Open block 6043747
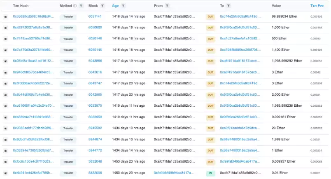Viewport: 331px width, 179px height. pyautogui.click(x=95, y=83)
